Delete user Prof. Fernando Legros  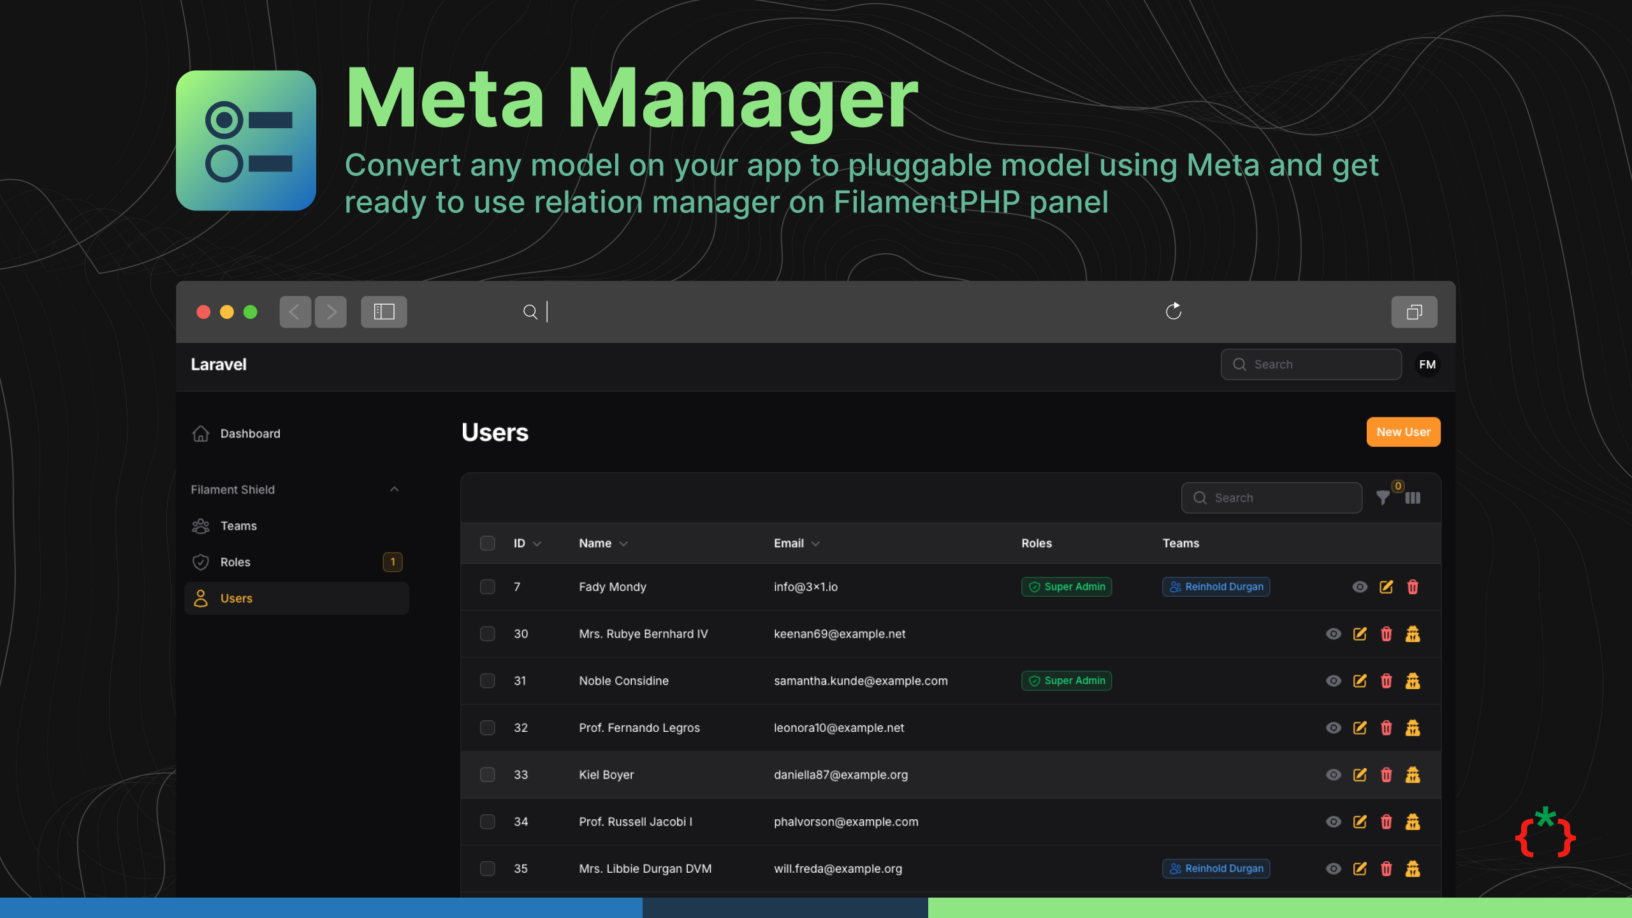tap(1386, 727)
